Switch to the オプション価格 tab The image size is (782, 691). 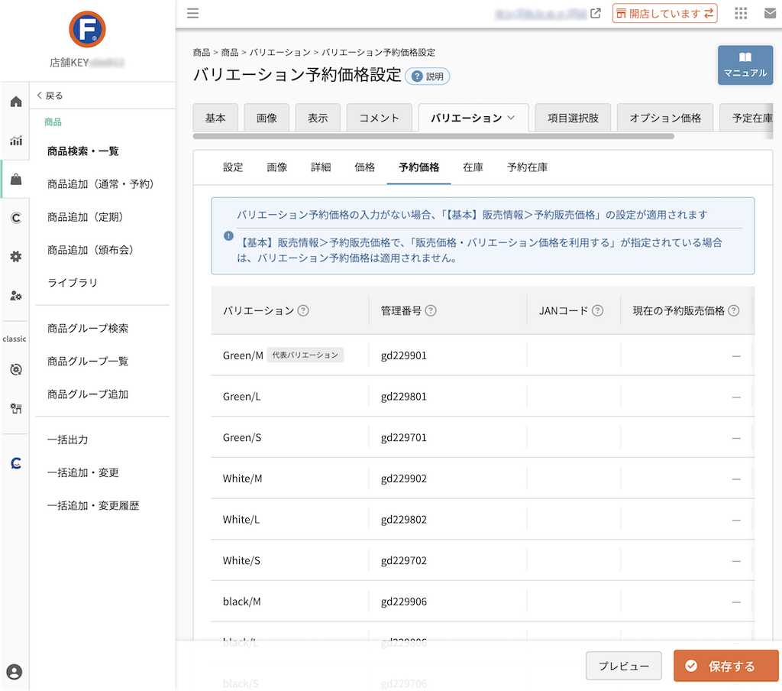pos(665,118)
